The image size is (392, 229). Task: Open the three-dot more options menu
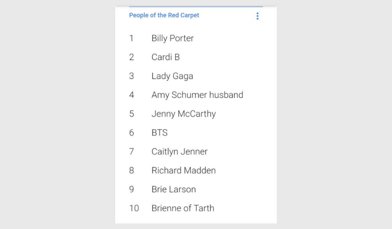pos(257,16)
